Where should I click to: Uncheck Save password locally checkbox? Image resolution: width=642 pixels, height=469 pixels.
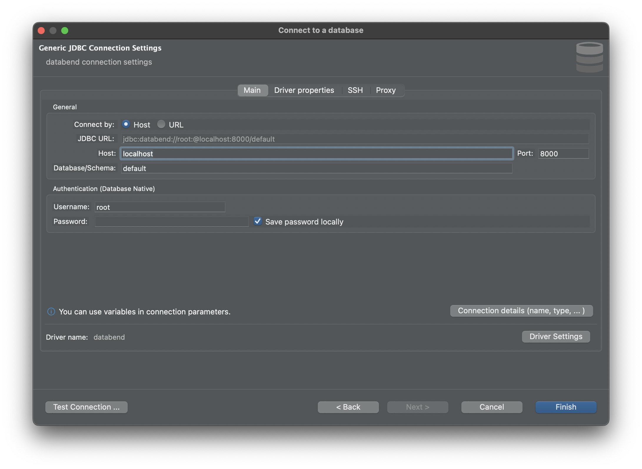[x=258, y=221]
